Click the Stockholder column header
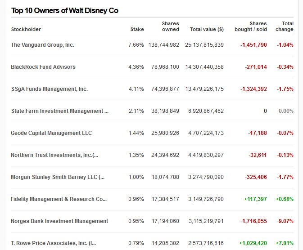This screenshot has height=250, width=303. point(26,29)
